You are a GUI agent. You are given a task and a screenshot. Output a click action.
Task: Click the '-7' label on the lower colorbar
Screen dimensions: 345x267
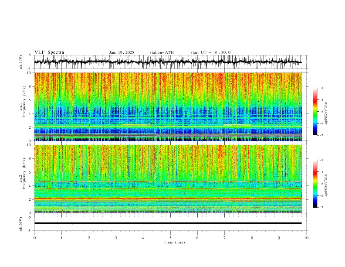coord(321,207)
